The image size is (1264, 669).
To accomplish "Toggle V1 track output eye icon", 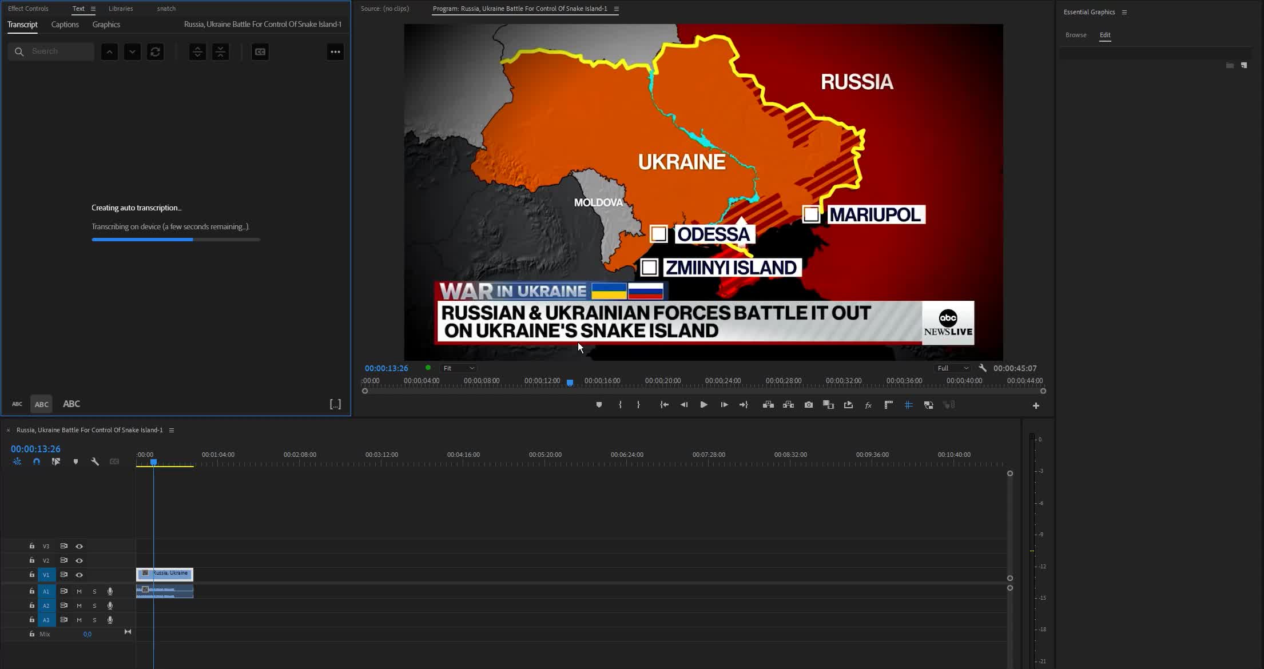I will click(x=80, y=575).
